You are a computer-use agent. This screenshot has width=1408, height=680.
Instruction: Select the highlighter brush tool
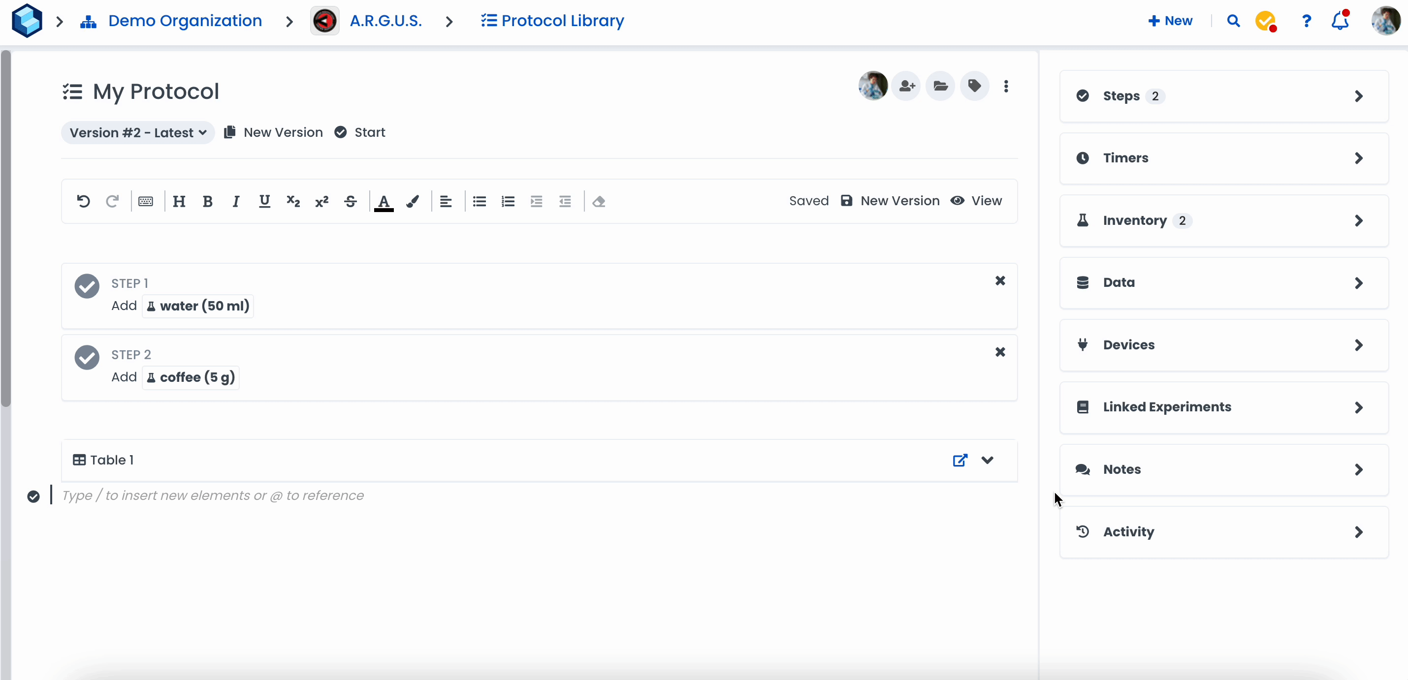413,202
